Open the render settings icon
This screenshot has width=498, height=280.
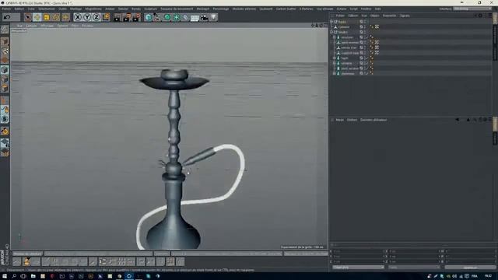pyautogui.click(x=136, y=17)
